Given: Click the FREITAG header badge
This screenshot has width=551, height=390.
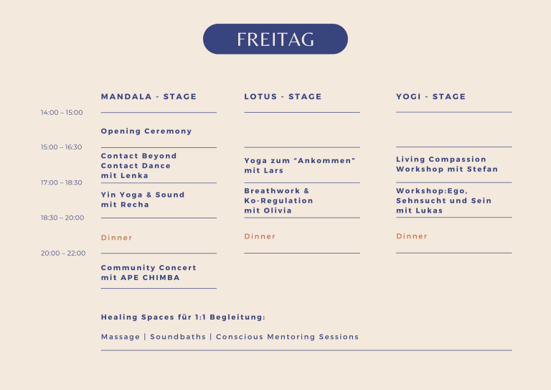Looking at the screenshot, I should click(275, 39).
